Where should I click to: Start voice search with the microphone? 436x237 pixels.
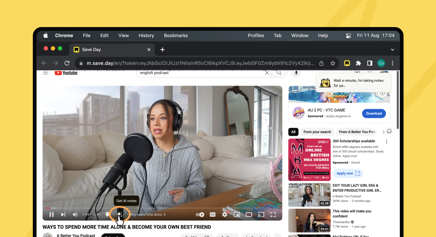tap(296, 73)
